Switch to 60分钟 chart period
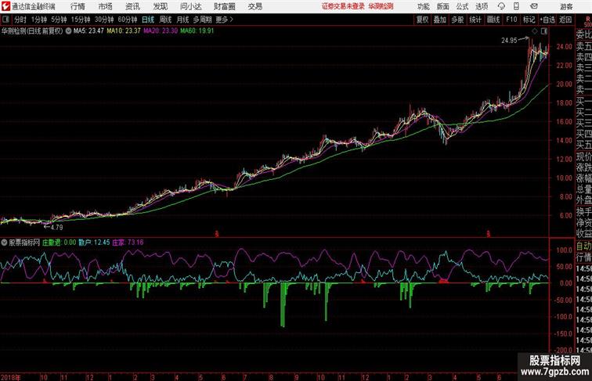The image size is (592, 381). click(128, 20)
